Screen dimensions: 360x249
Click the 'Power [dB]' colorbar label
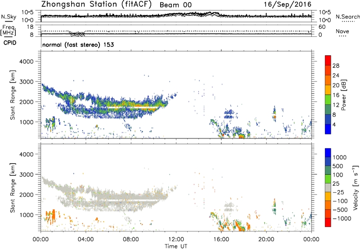pos(343,95)
